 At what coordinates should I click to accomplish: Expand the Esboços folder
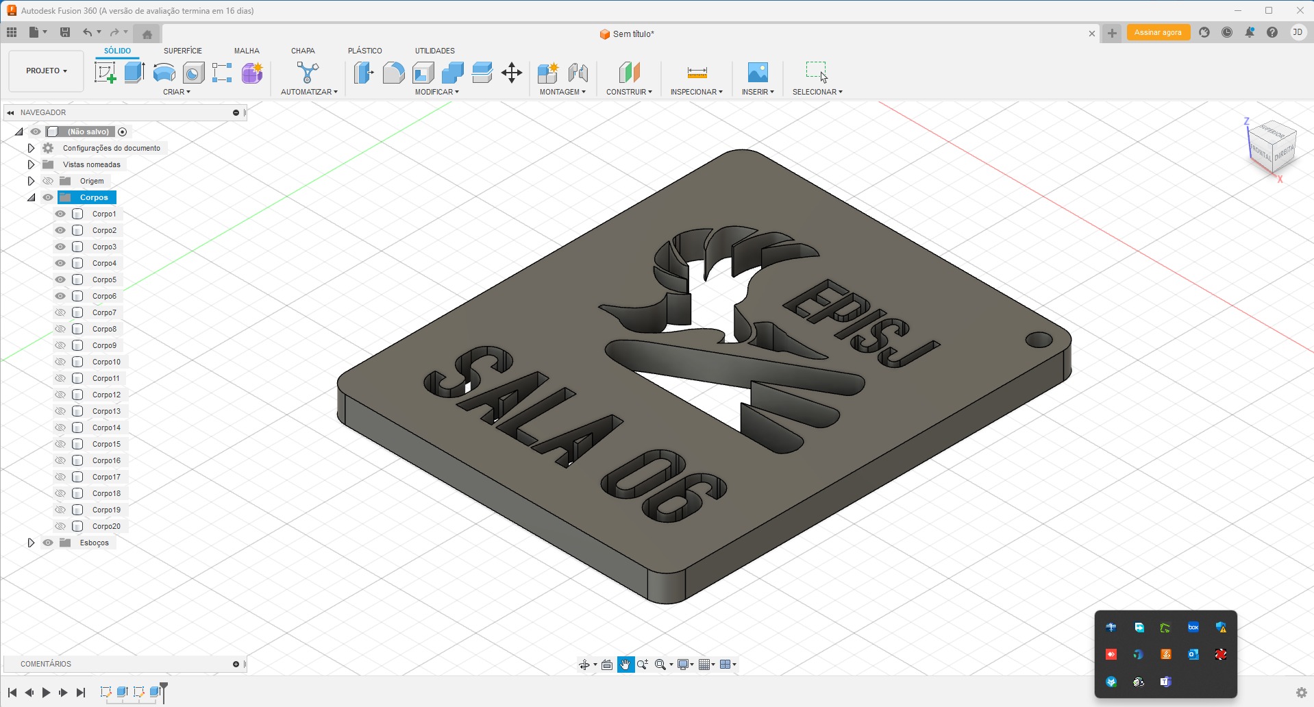coord(31,543)
